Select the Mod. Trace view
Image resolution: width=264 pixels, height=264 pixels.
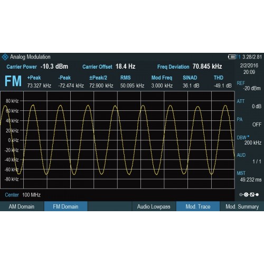(198, 206)
